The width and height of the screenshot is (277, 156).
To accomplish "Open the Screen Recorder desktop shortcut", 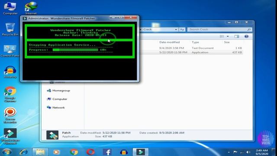I will (x=10, y=115).
